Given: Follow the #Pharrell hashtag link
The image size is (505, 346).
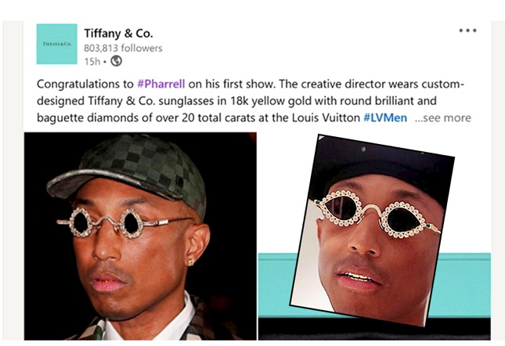Looking at the screenshot, I should tap(161, 84).
